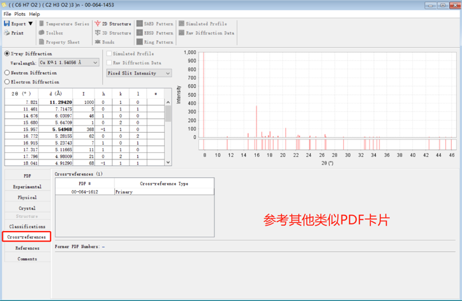The width and height of the screenshot is (462, 301).
Task: Select cross-reference PDF 00-064-1612 row
Action: 85,192
